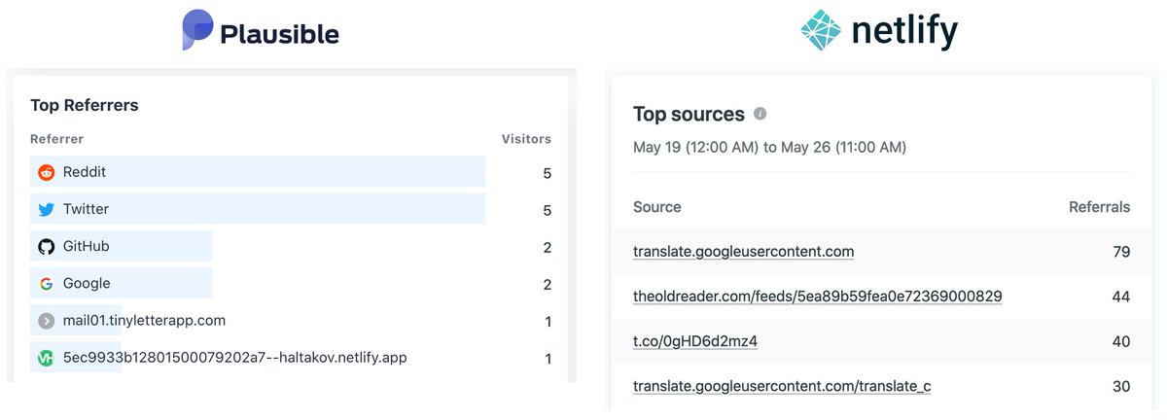Click the visitor count 1 for haltakov.netlify.app
Image resolution: width=1167 pixels, height=420 pixels.
click(x=548, y=359)
